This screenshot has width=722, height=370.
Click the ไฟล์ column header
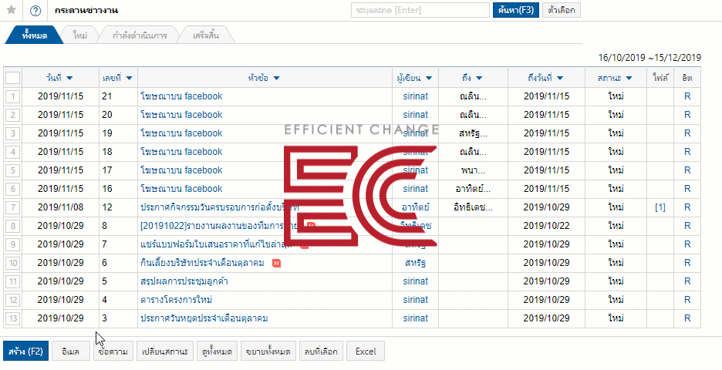tap(660, 78)
